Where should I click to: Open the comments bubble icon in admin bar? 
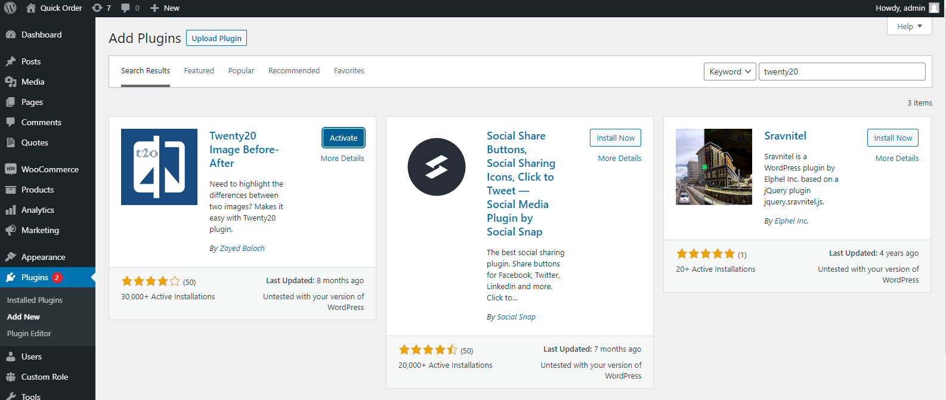tap(125, 8)
